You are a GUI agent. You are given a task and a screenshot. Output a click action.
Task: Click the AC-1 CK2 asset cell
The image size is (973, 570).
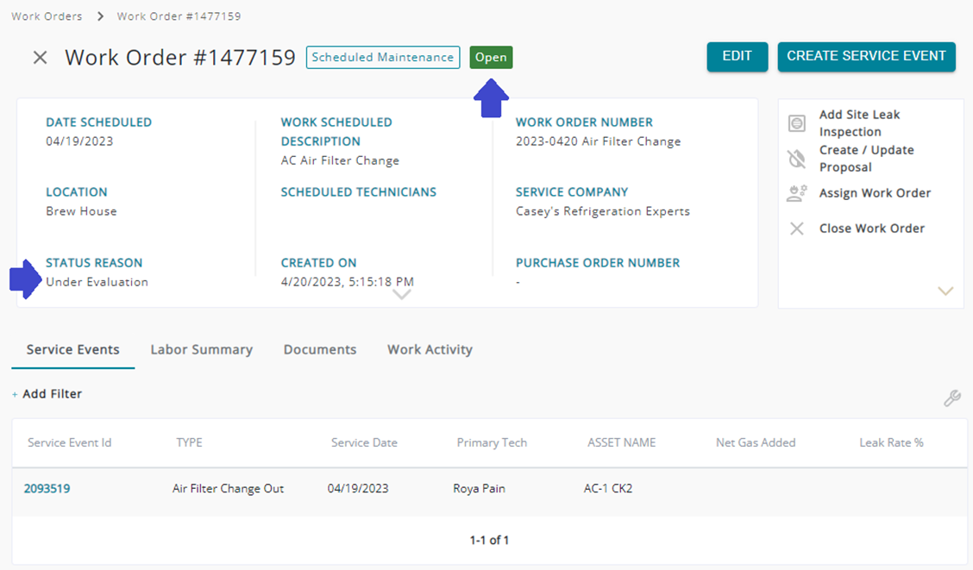point(608,489)
